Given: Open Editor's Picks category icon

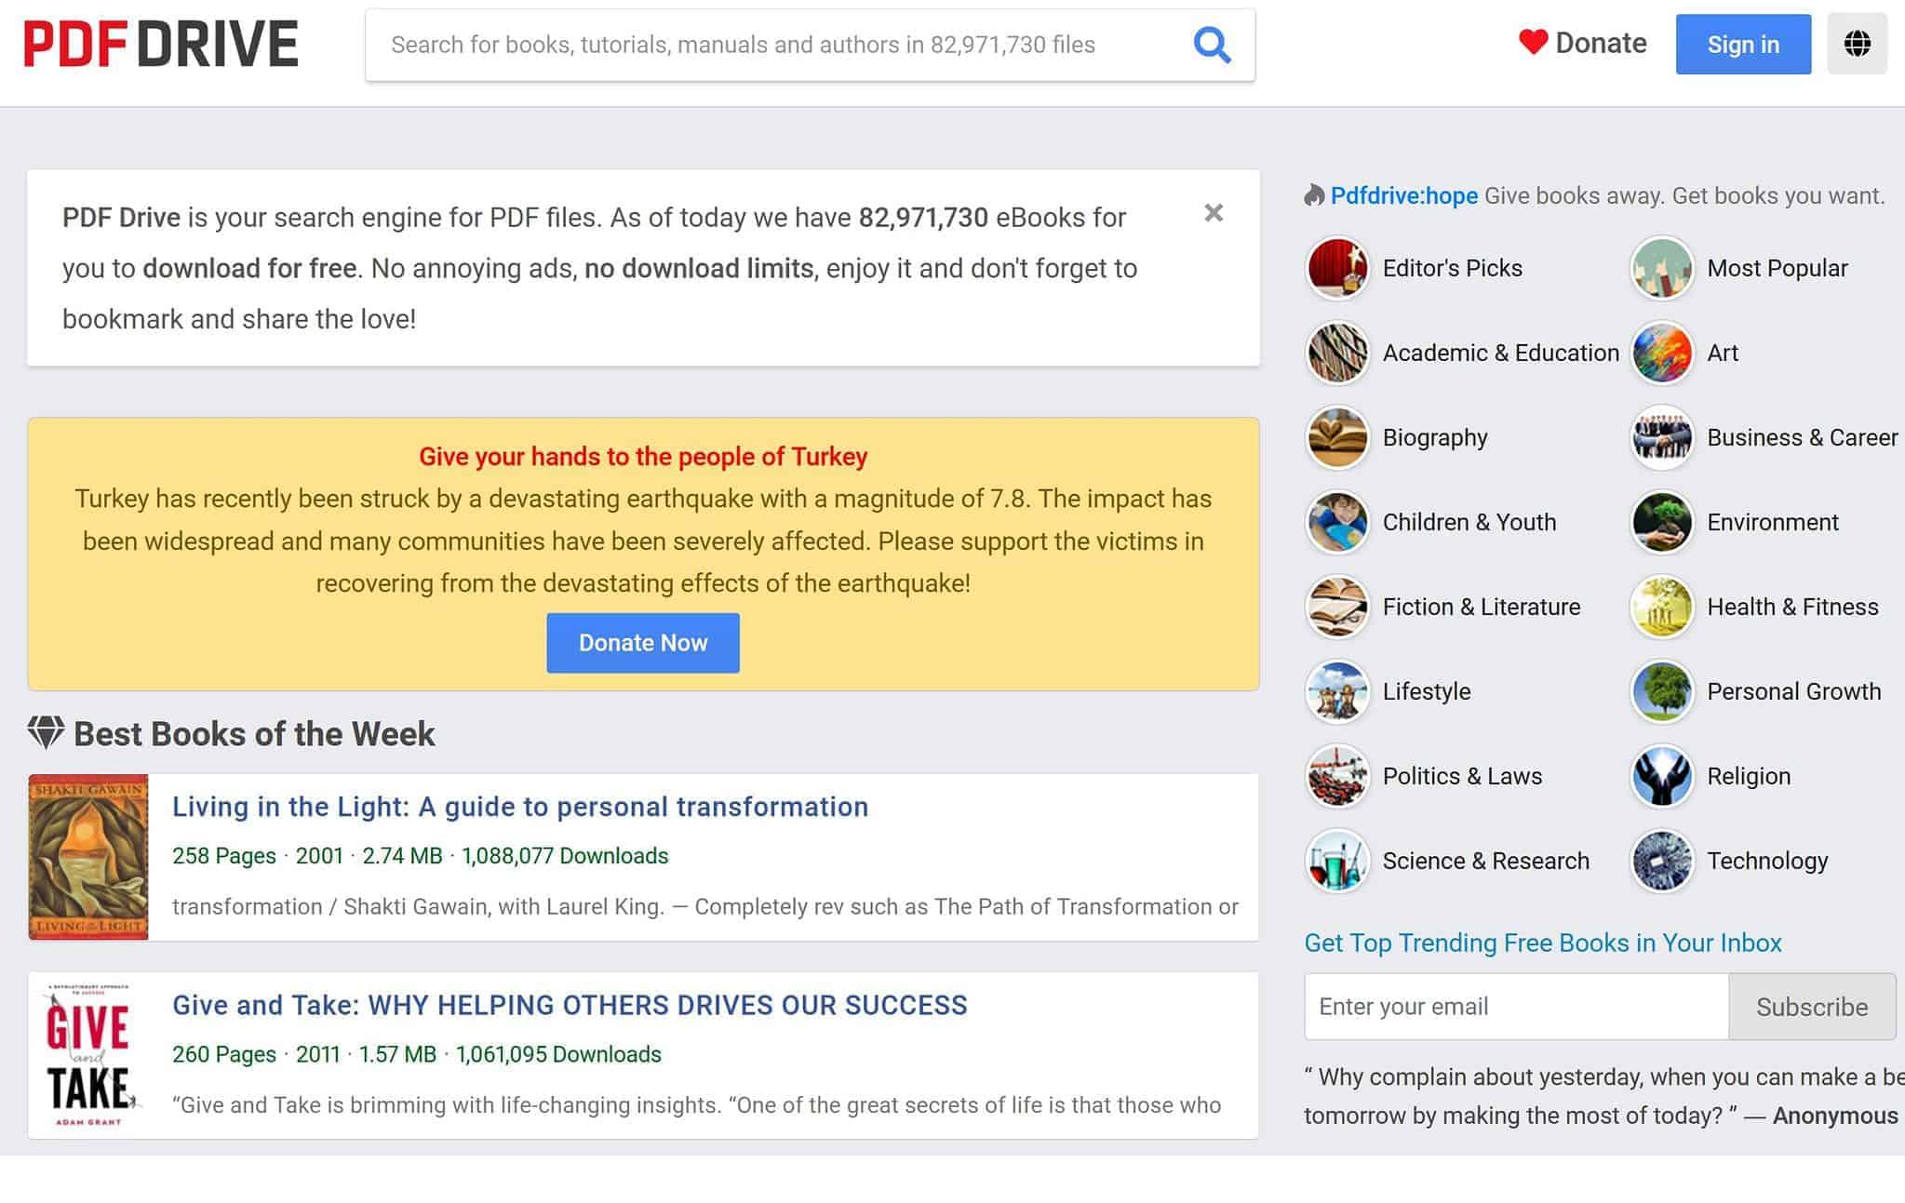Looking at the screenshot, I should coord(1336,268).
